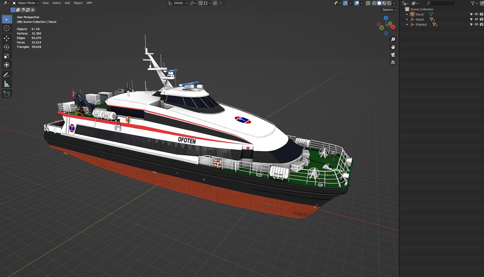Expand the Detail collection tree arrow

click(407, 19)
